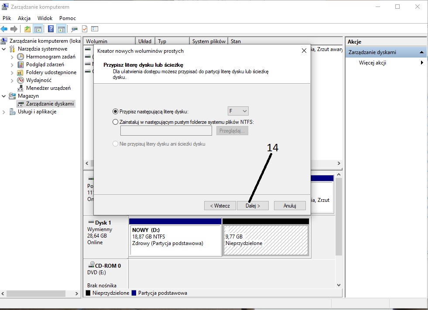Toggle the action pane toolbar icon
This screenshot has height=310, width=428.
click(x=62, y=29)
